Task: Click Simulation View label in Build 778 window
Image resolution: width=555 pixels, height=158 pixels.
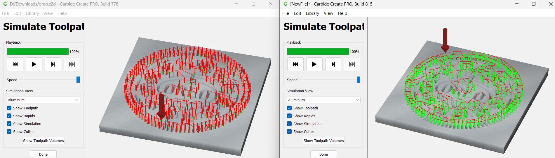Action: click(20, 91)
